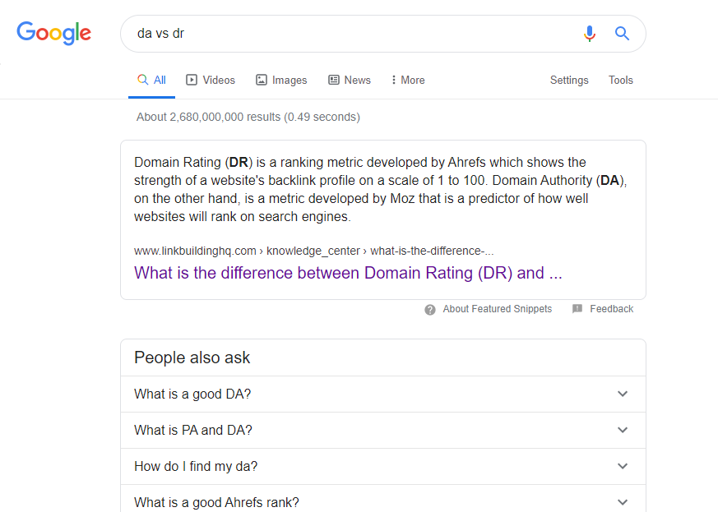Image resolution: width=718 pixels, height=512 pixels.
Task: Click the blue search magnifier icon
Action: pyautogui.click(x=622, y=34)
